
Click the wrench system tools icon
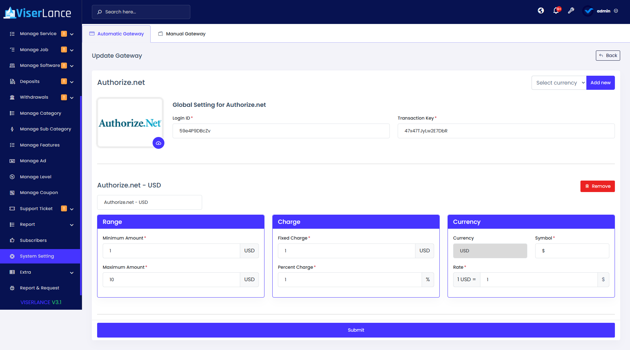[571, 11]
